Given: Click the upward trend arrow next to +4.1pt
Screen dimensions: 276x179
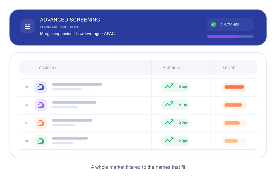Looking at the screenshot, I should click(169, 104).
